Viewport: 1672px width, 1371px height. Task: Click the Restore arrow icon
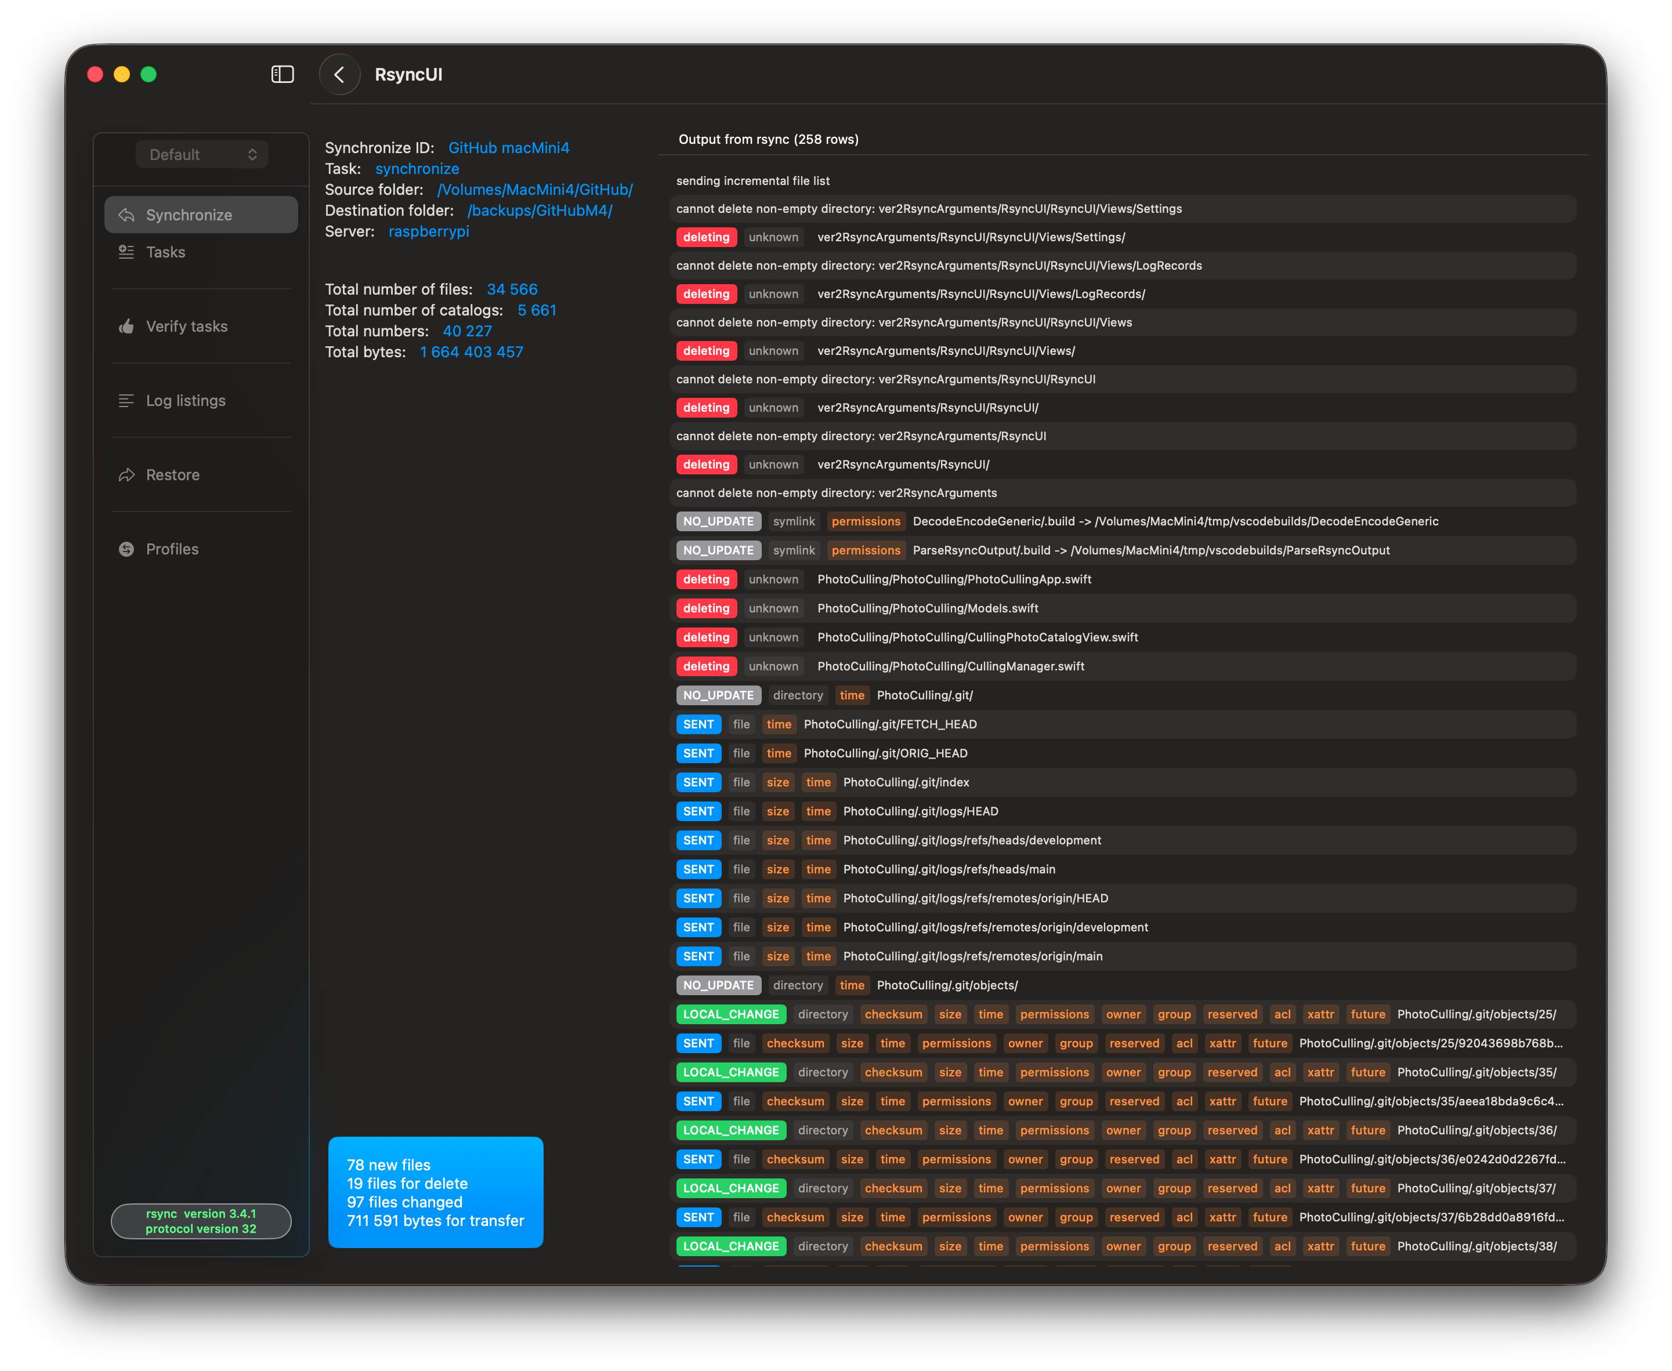(126, 474)
